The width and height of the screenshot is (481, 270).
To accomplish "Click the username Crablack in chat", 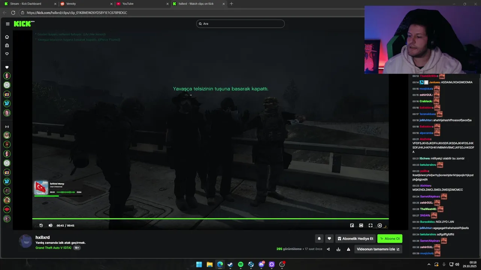I will 426,101.
